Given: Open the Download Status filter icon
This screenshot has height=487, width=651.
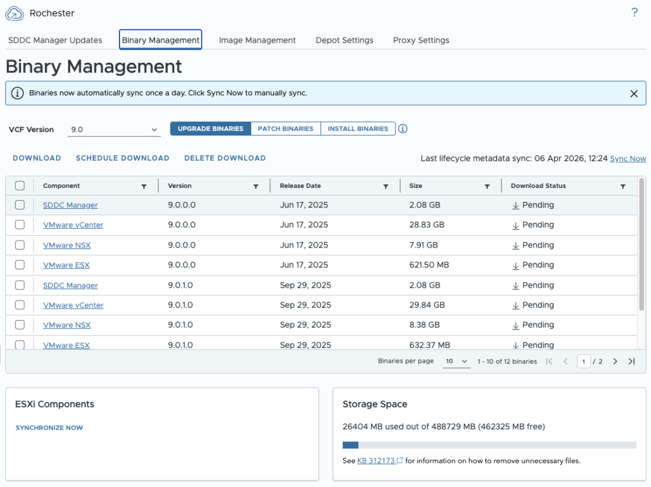Looking at the screenshot, I should pos(623,187).
